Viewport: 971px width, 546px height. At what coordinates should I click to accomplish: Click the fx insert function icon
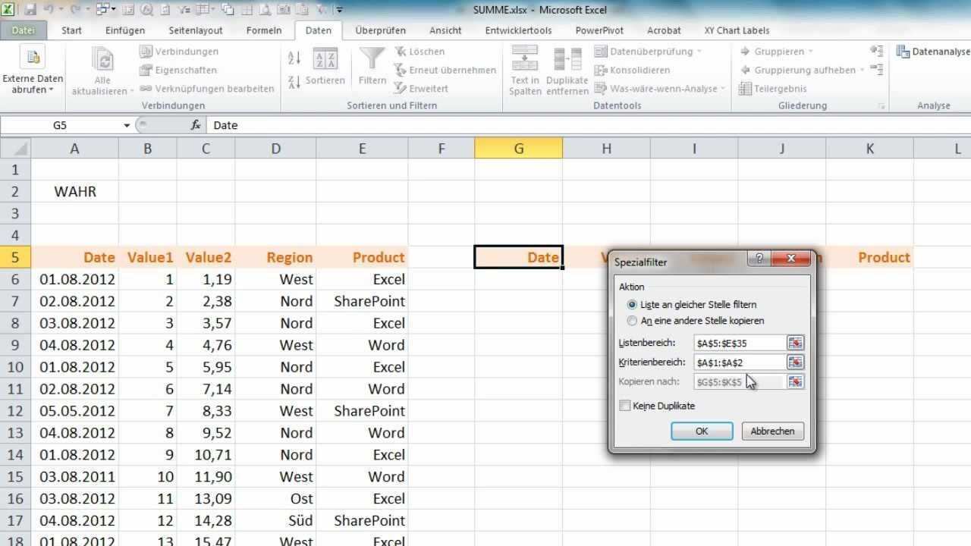[x=196, y=125]
